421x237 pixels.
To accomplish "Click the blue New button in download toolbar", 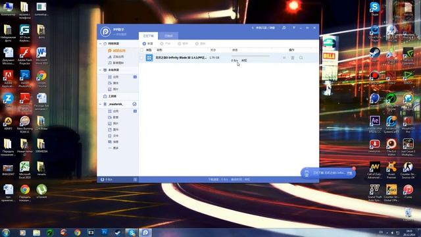I will (x=147, y=43).
